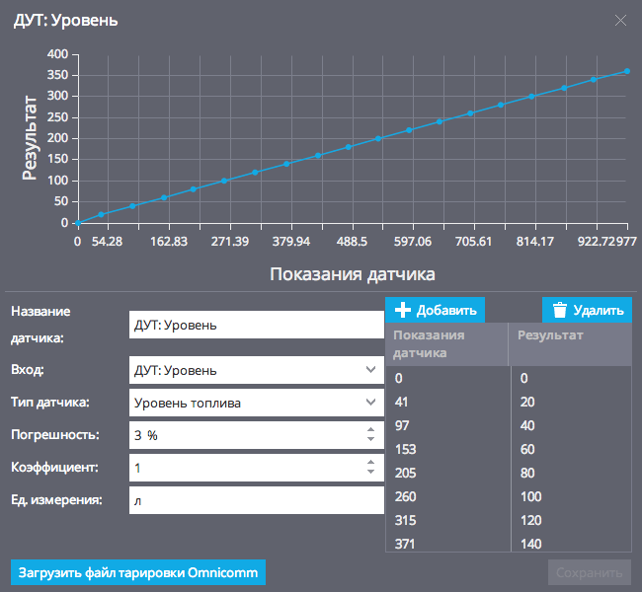Select table row with sensor value 41
642x592 pixels.
pos(509,402)
